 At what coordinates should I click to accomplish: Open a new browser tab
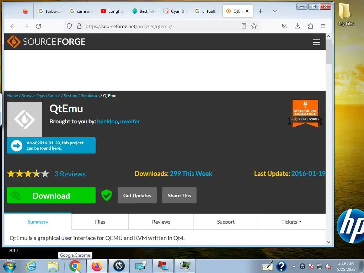coord(261,11)
